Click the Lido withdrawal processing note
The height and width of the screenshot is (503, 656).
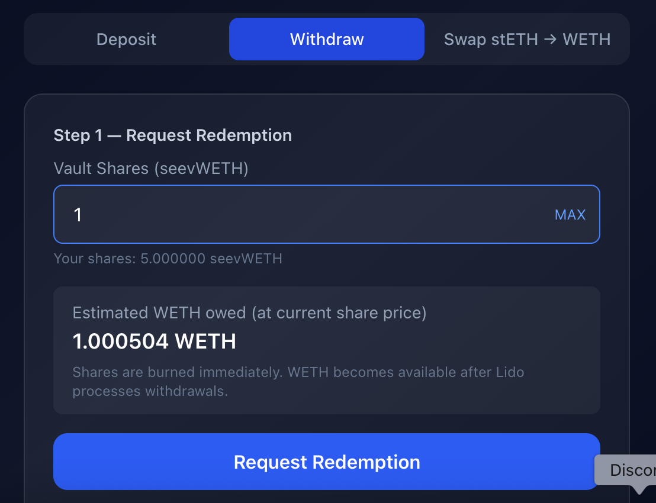pyautogui.click(x=298, y=382)
